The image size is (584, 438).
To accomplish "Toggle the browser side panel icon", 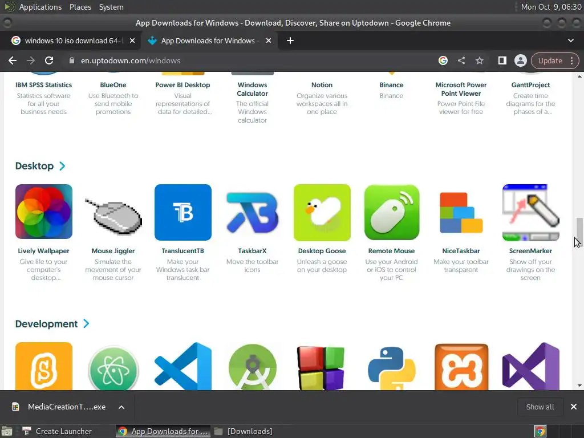I will [x=502, y=60].
